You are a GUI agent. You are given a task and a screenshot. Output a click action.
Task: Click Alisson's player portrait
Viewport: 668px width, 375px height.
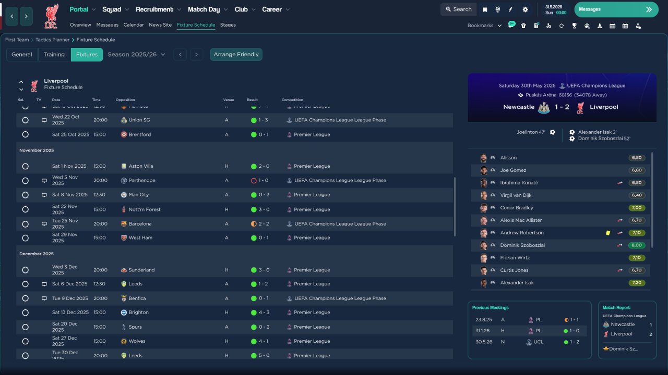484,158
